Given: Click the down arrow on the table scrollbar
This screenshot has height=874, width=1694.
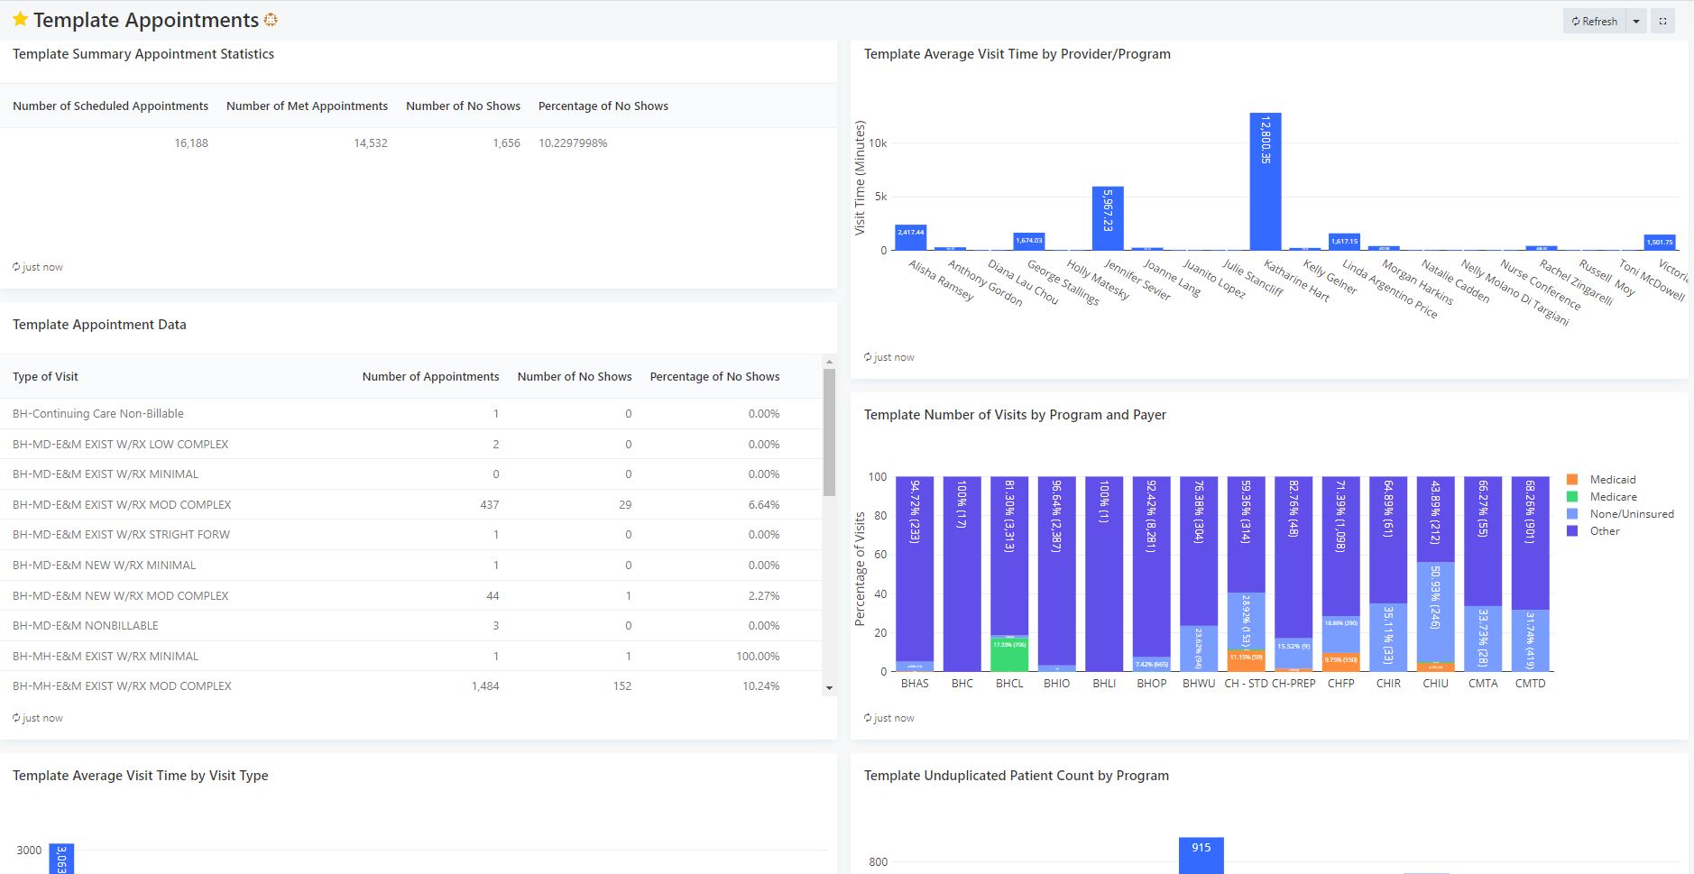Looking at the screenshot, I should point(829,688).
